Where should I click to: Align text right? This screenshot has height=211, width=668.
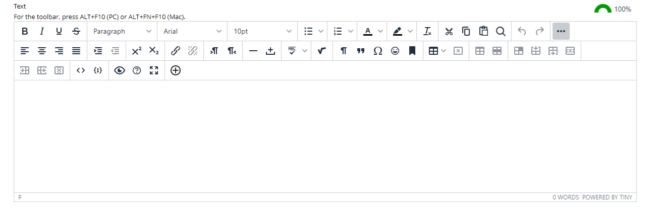[59, 51]
